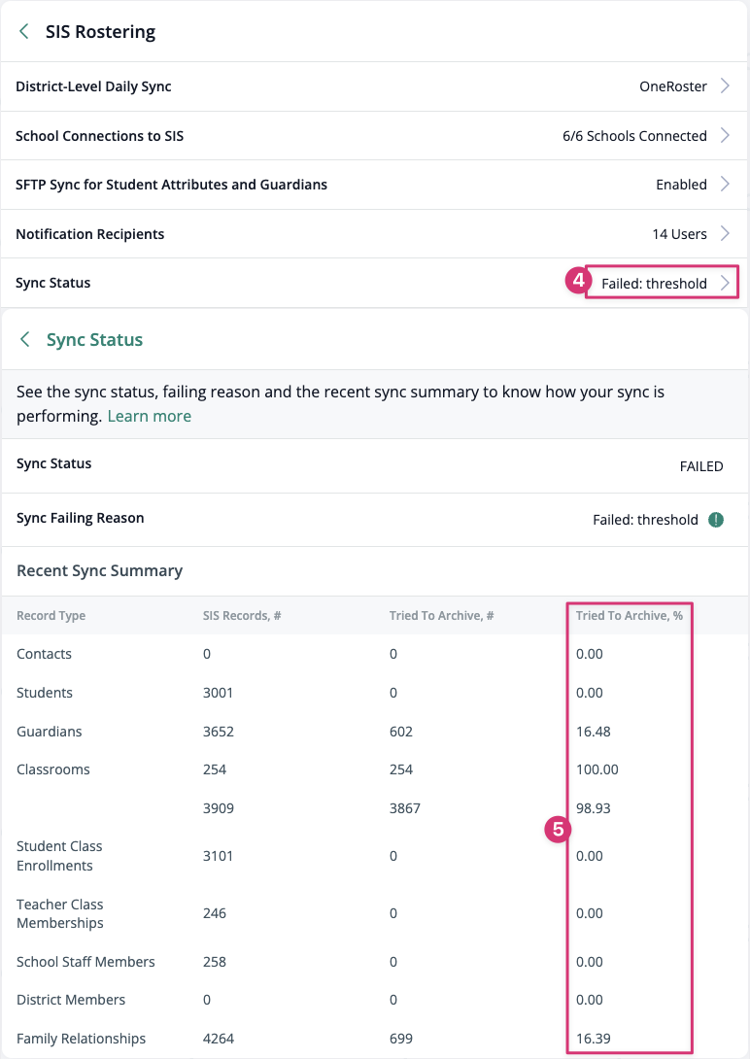
Task: Click 6/6 Schools Connected value
Action: (x=634, y=136)
